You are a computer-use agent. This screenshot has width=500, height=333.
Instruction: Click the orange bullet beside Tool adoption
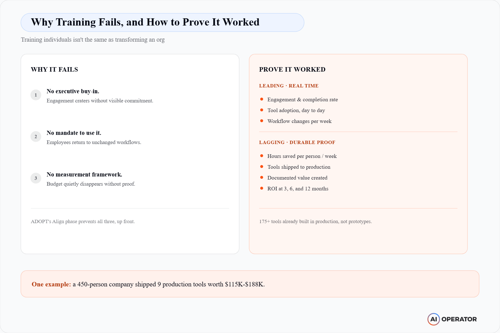262,110
